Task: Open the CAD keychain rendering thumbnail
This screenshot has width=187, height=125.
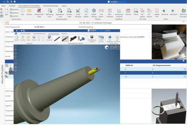Action: [169, 106]
